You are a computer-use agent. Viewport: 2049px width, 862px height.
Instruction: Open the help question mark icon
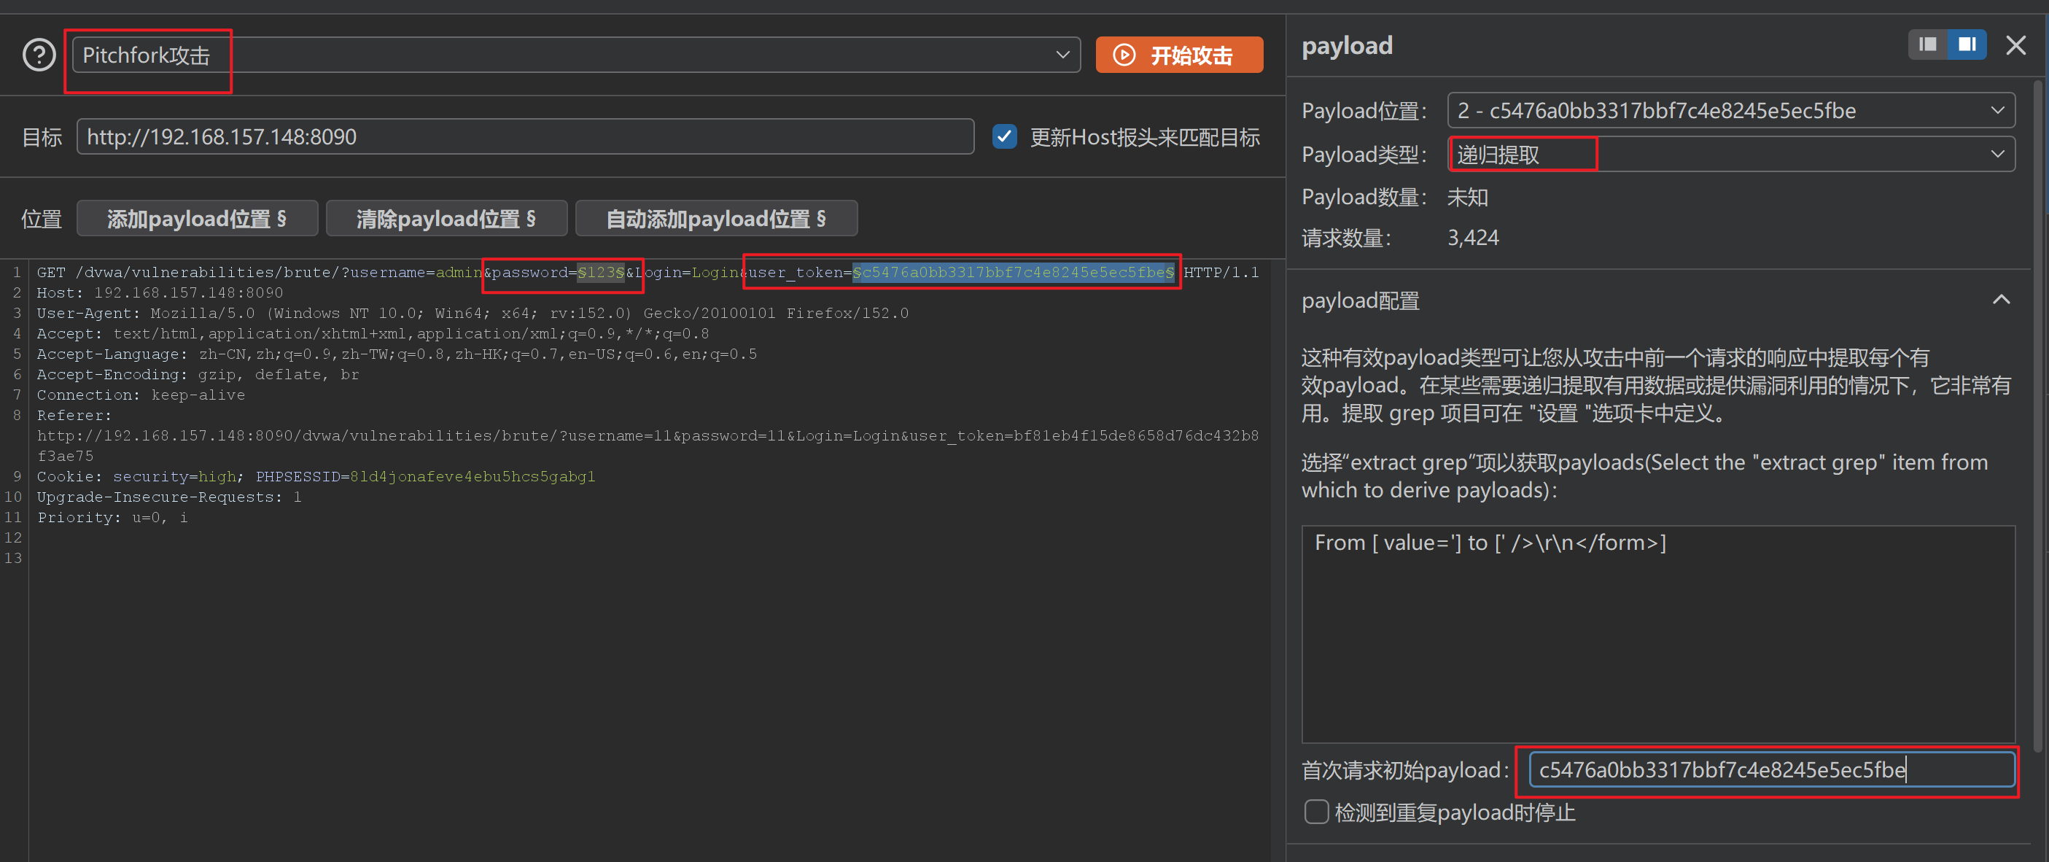pos(39,55)
